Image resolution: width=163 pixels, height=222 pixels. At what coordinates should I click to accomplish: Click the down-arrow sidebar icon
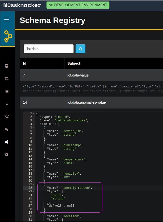[x=7, y=104]
